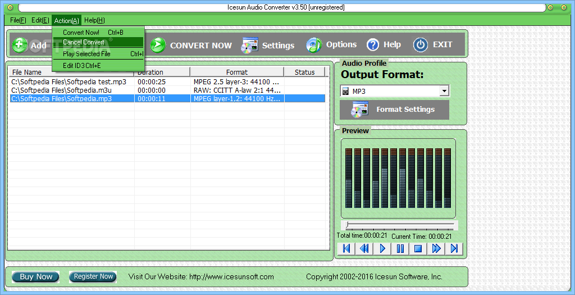Skip to start of the preview track

pos(346,249)
